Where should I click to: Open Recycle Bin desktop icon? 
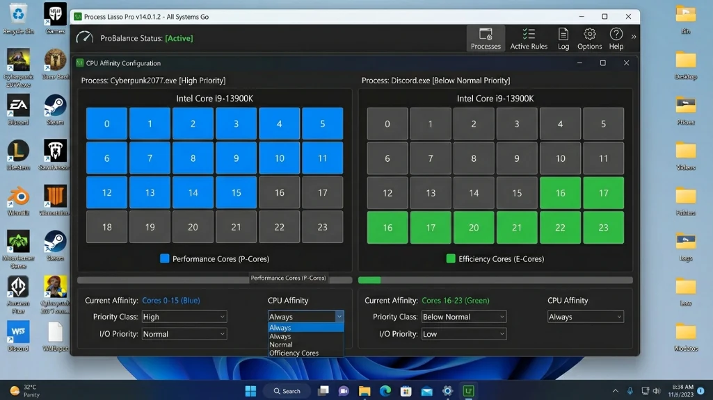[x=18, y=19]
